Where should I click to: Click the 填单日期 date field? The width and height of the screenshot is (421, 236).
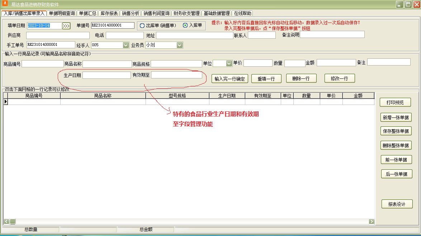coord(44,25)
